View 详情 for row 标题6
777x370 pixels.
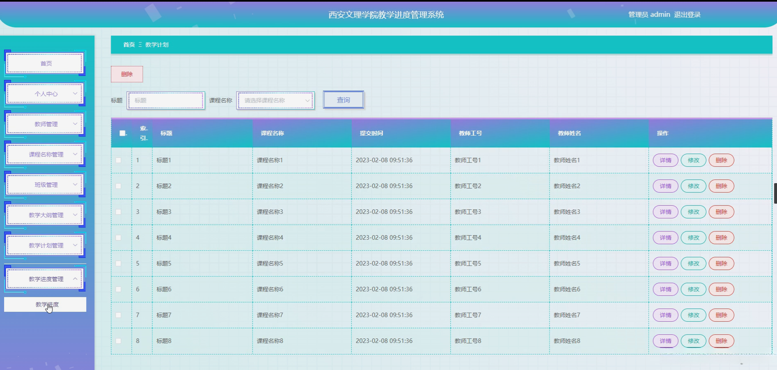(x=665, y=289)
